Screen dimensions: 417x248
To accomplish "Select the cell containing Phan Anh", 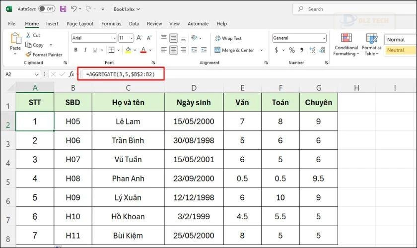I will pyautogui.click(x=128, y=179).
